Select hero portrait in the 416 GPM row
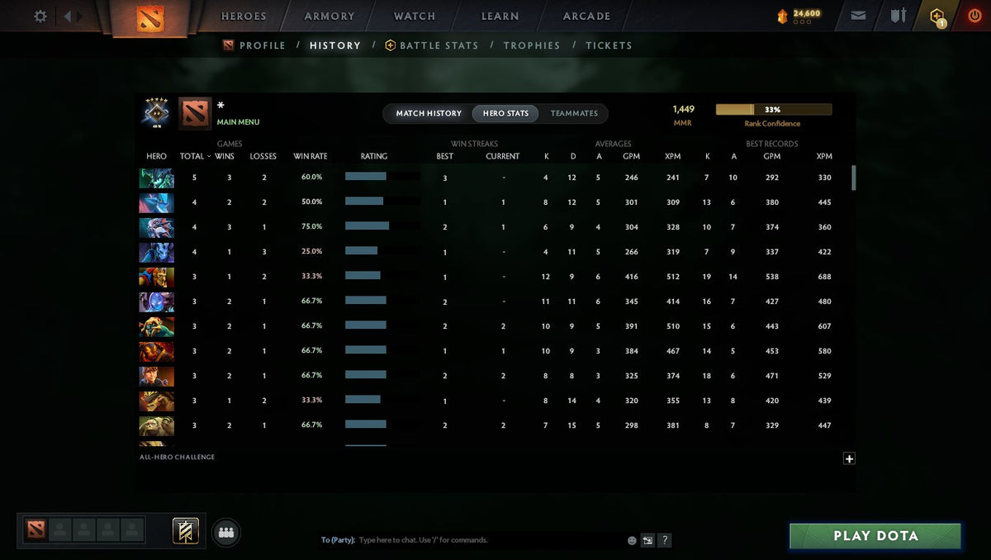 click(x=156, y=277)
